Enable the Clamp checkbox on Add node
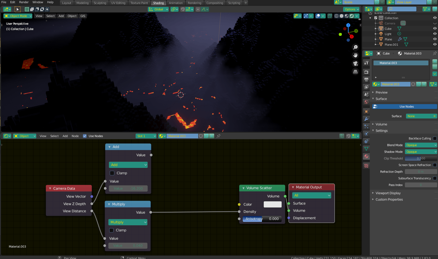The height and width of the screenshot is (259, 438). pyautogui.click(x=112, y=173)
